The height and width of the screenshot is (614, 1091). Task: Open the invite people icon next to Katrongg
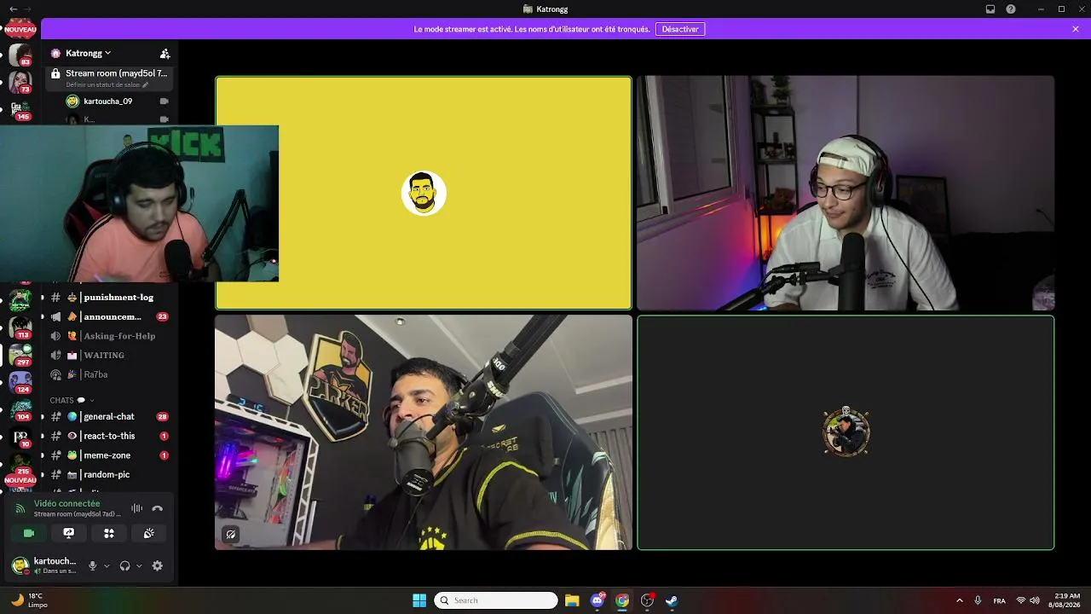pyautogui.click(x=165, y=53)
